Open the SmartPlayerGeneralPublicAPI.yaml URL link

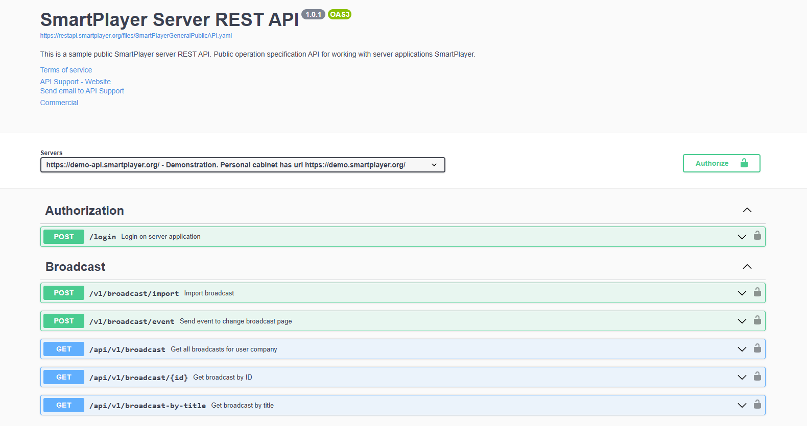point(136,36)
